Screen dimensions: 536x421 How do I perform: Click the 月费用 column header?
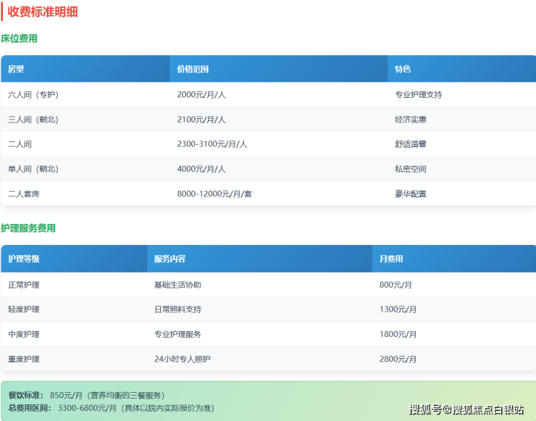[x=391, y=259]
